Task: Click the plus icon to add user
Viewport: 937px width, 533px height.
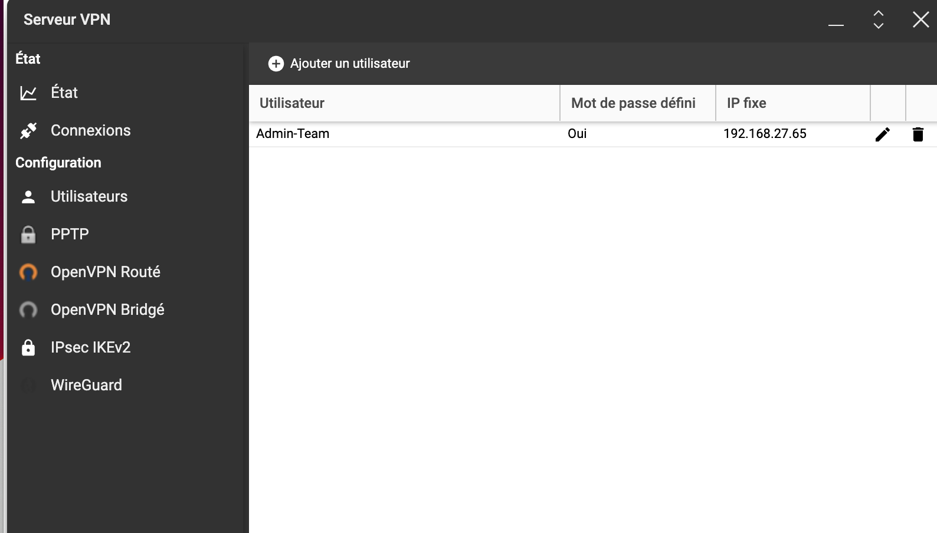Action: click(x=276, y=64)
